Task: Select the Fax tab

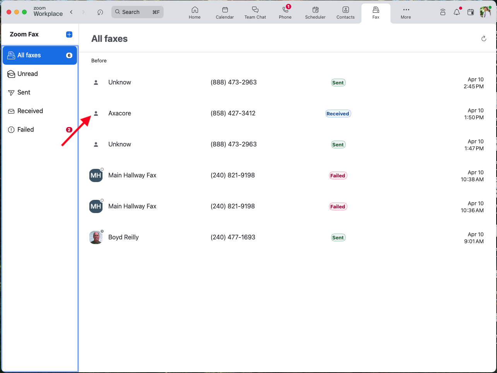Action: [376, 13]
